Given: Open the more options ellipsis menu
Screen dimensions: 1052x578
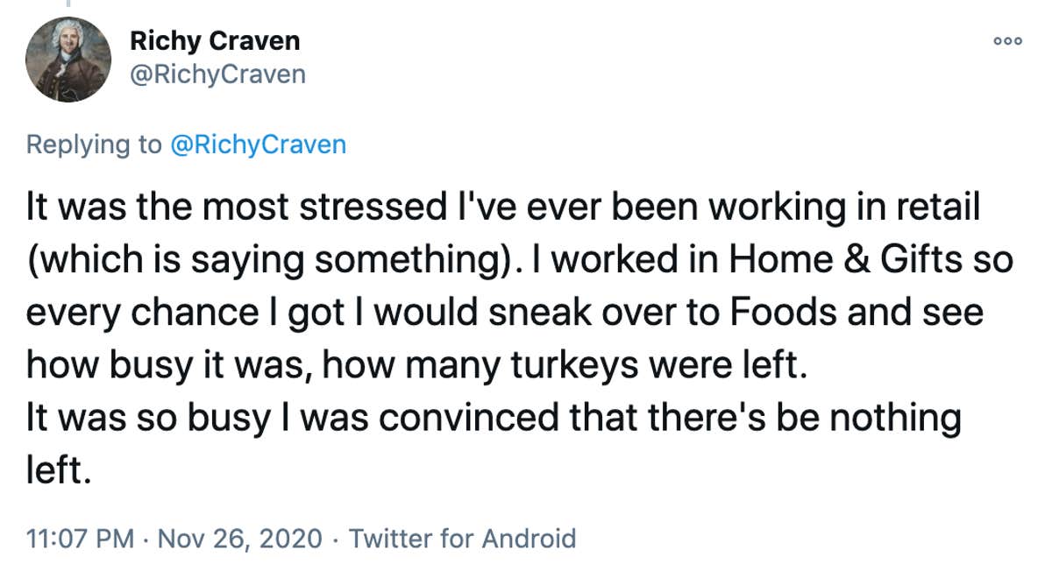Looking at the screenshot, I should click(x=1007, y=41).
